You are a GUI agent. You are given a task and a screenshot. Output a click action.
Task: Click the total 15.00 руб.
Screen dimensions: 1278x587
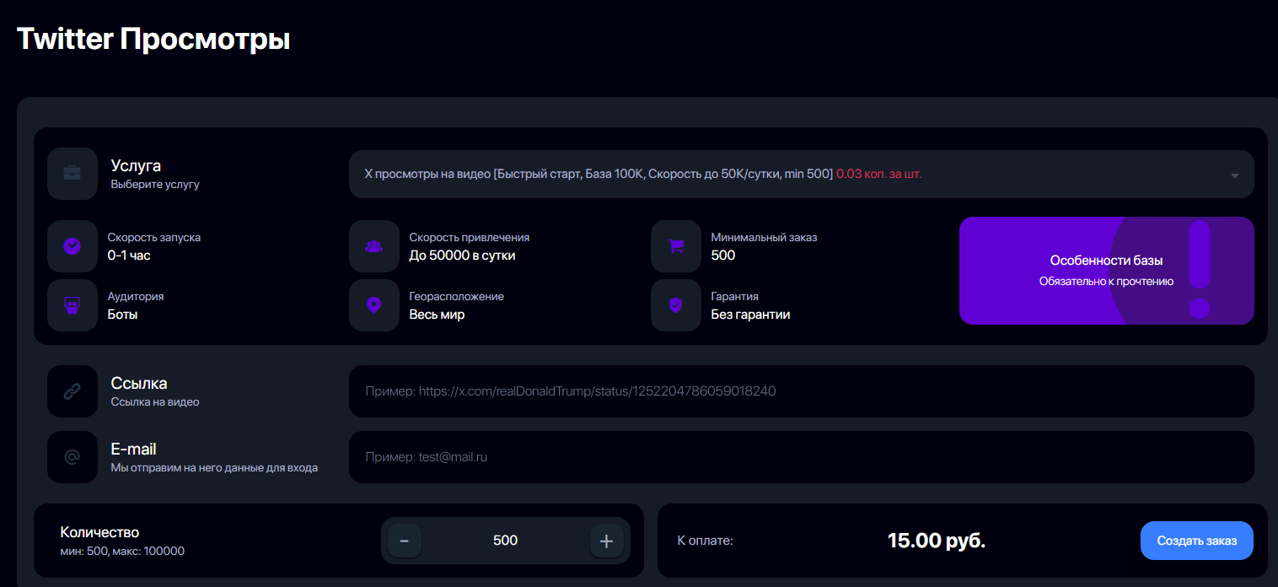click(x=937, y=541)
